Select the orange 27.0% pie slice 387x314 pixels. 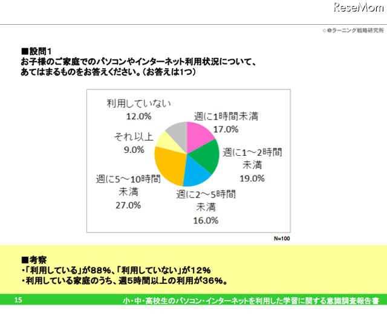click(x=169, y=167)
